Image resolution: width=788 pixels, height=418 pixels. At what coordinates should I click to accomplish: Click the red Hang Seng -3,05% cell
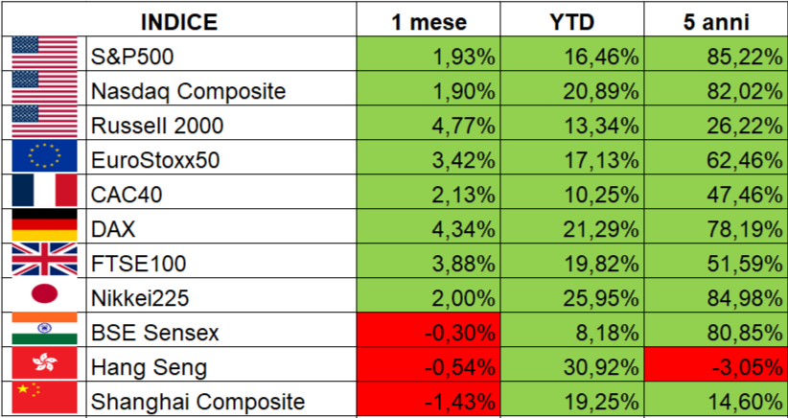(x=714, y=366)
